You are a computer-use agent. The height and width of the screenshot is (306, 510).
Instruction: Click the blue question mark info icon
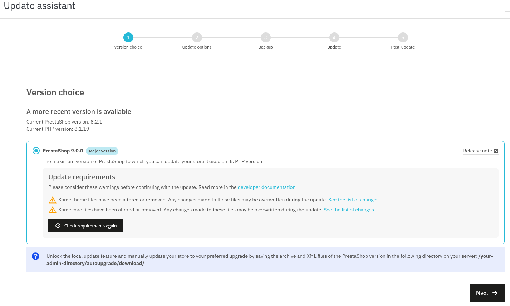[x=35, y=256]
